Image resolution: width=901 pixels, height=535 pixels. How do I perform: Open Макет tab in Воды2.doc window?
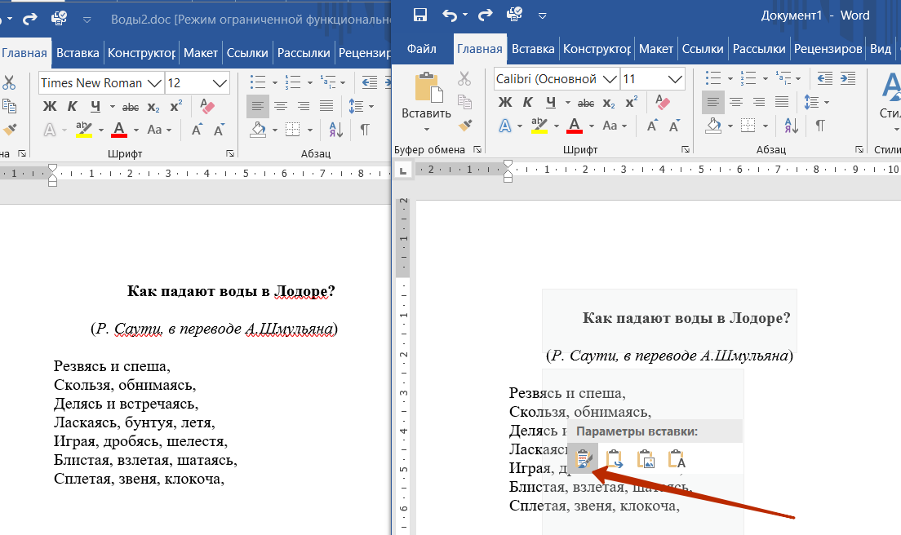[201, 53]
